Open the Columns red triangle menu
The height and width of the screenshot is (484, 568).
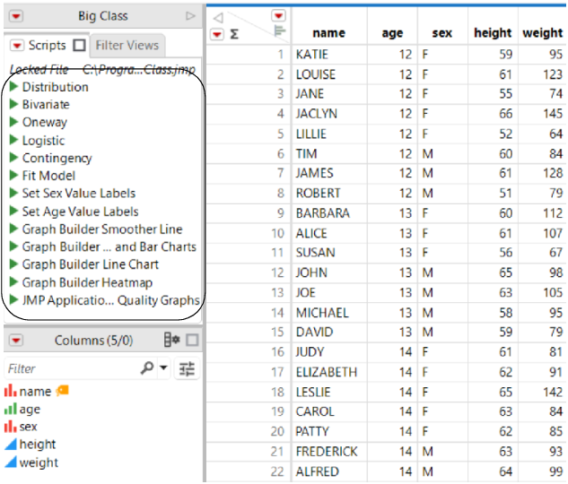pos(16,340)
